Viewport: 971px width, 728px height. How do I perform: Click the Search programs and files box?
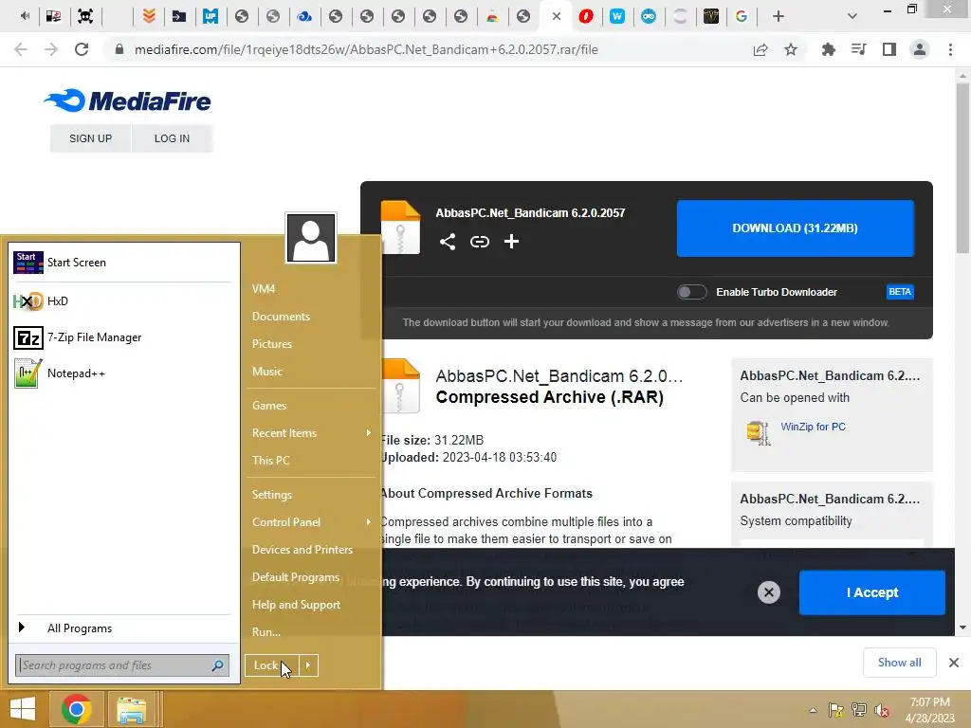click(122, 665)
